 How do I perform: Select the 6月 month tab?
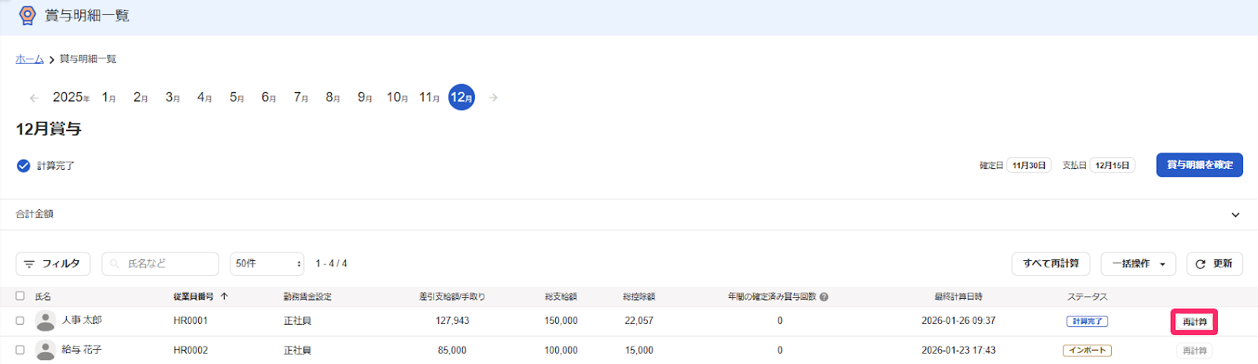point(269,97)
